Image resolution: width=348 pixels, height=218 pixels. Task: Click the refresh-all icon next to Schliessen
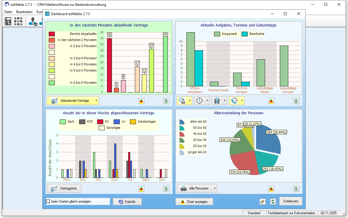[273, 201]
